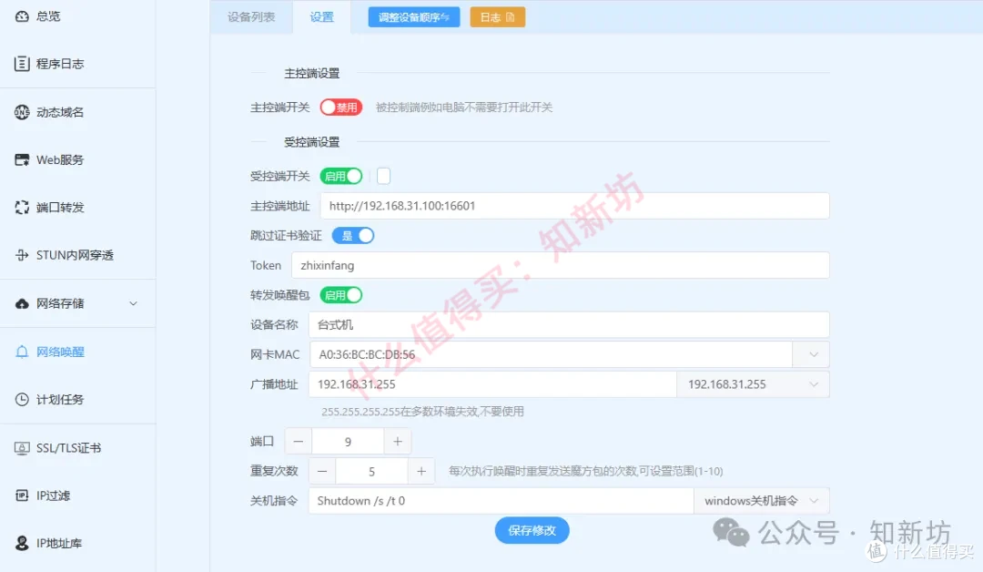Click the 动态域名 DNS globe icon
This screenshot has height=572, width=983.
[x=22, y=112]
